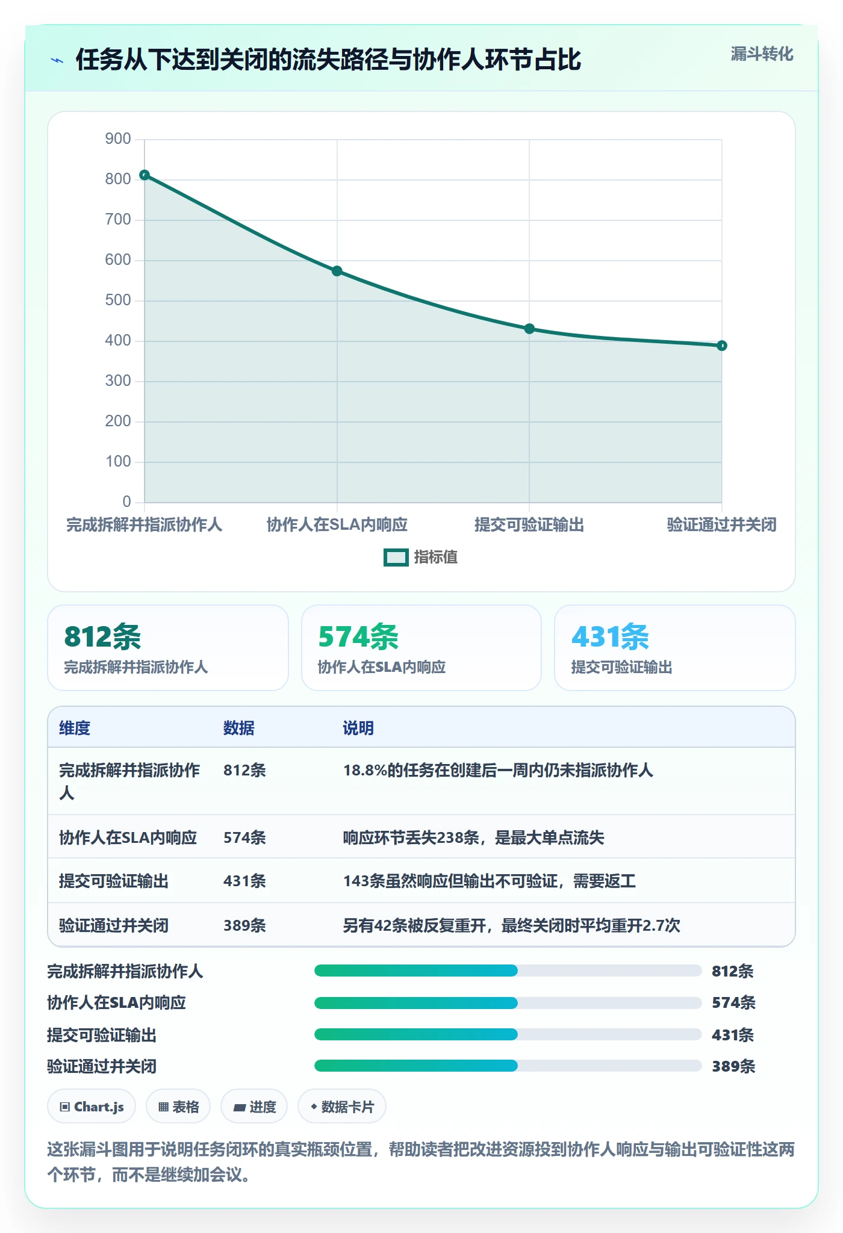
Task: Click the progress bar for 提交可验证输出
Action: coord(508,1034)
